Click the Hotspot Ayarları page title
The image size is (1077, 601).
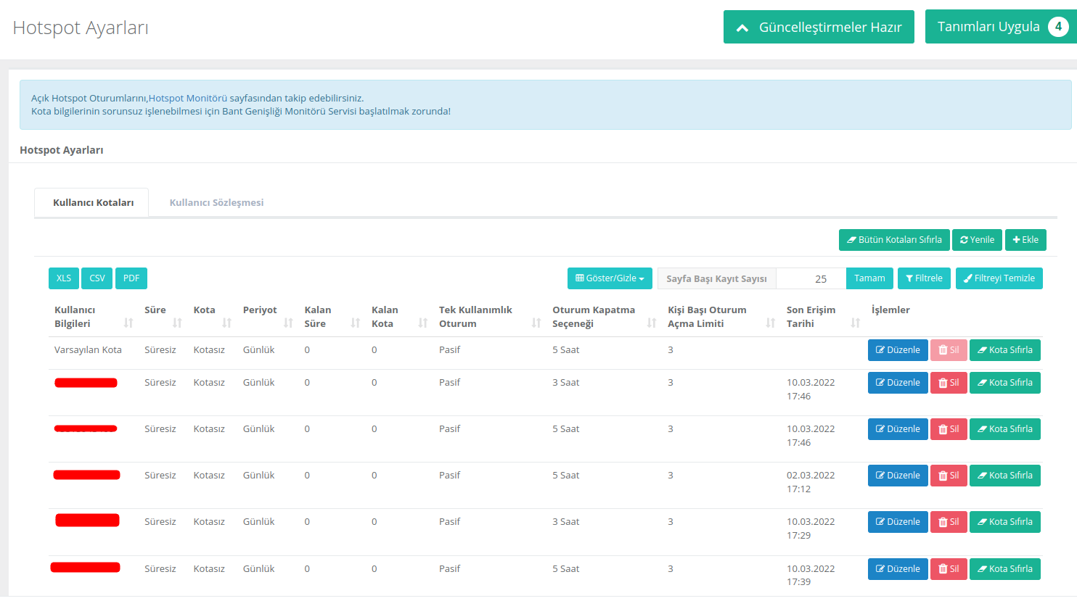coord(81,28)
